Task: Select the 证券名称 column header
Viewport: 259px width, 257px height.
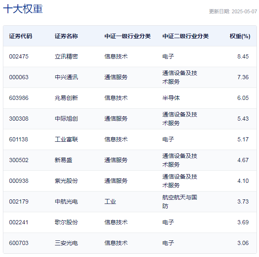Action: 66,36
